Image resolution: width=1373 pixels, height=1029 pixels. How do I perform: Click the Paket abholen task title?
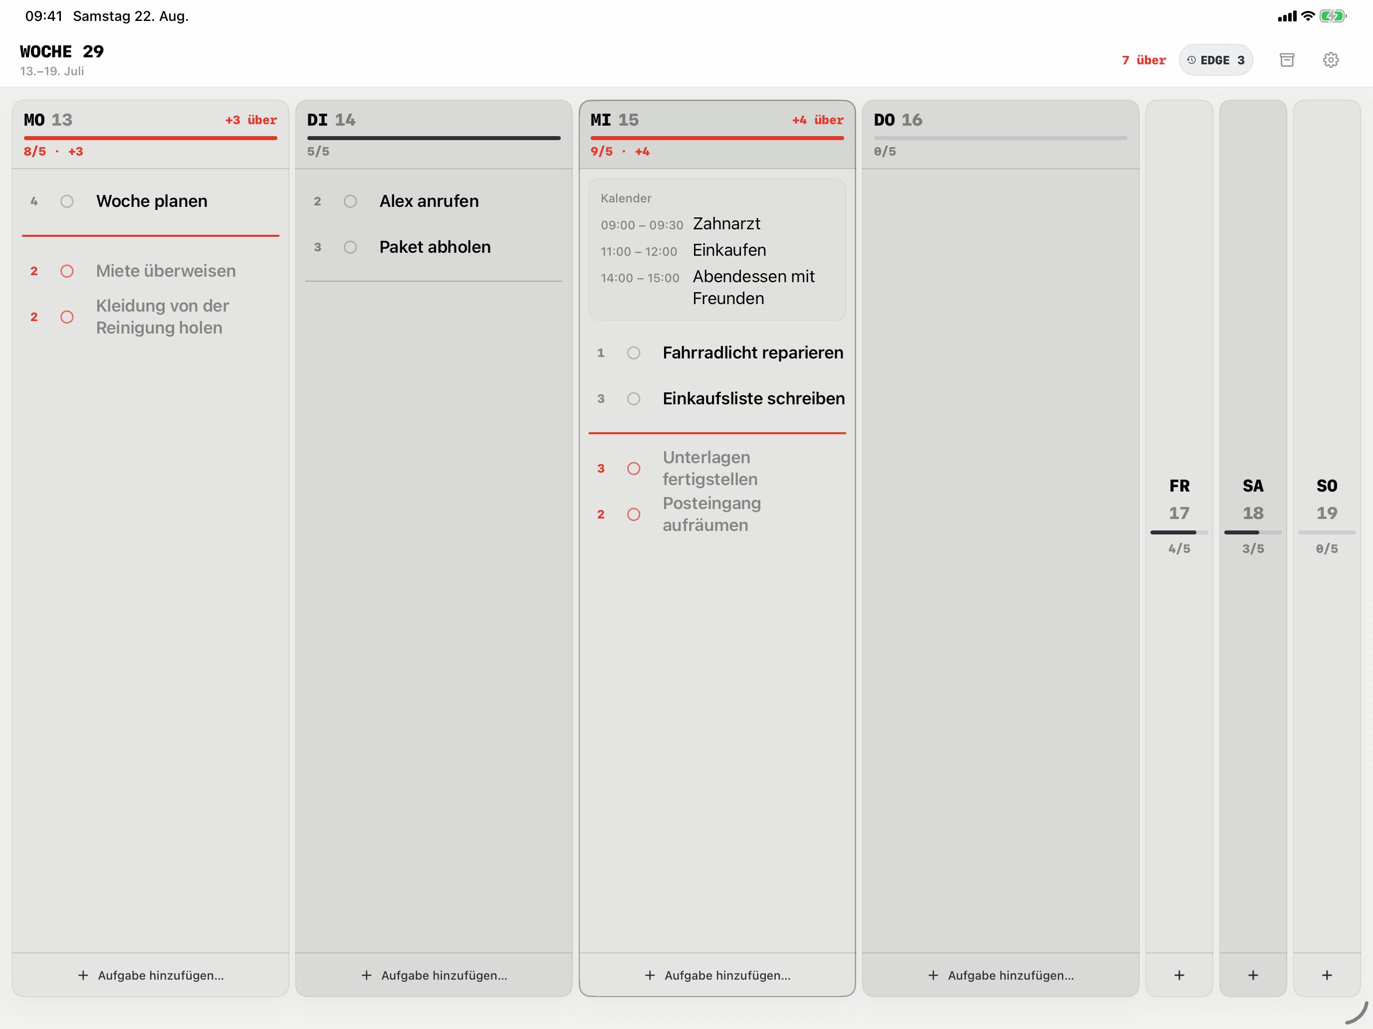click(x=435, y=247)
